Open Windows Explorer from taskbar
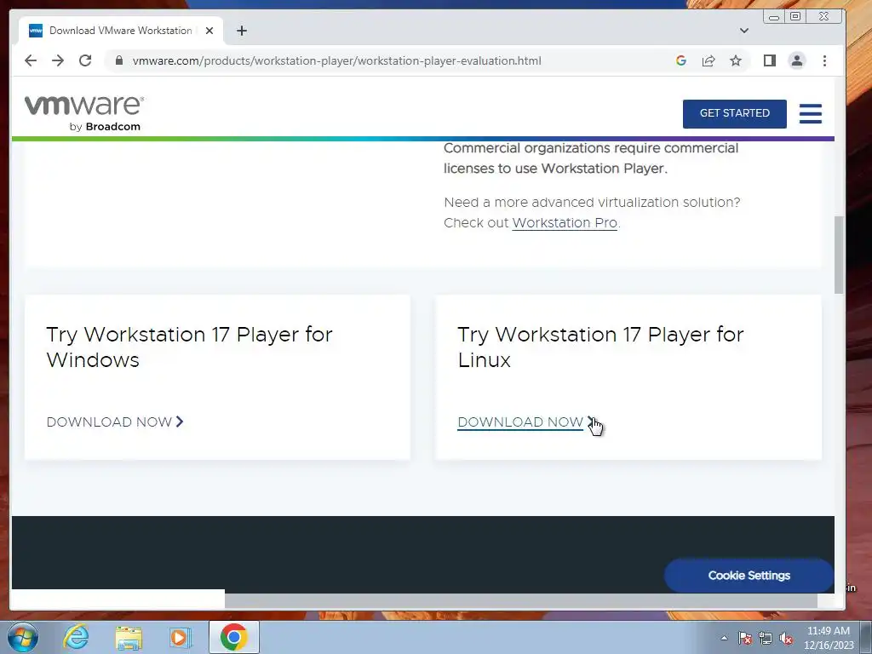The width and height of the screenshot is (872, 654). [x=129, y=637]
